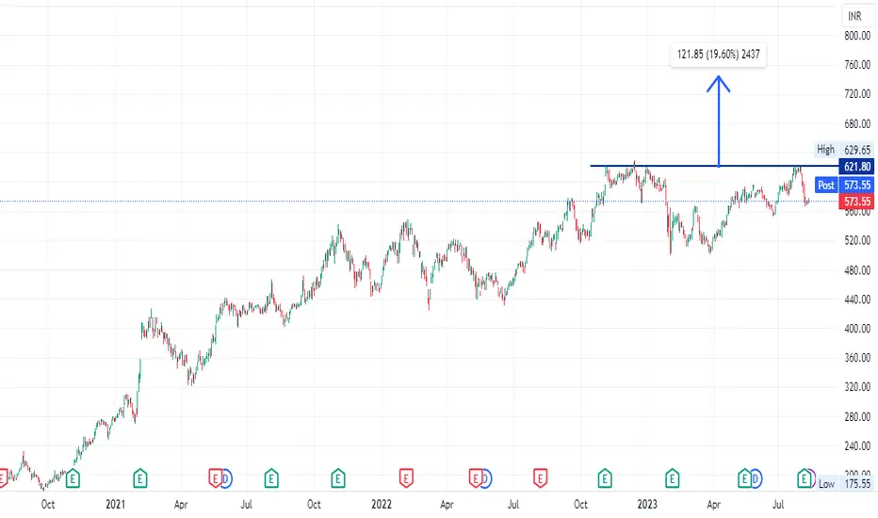This screenshot has width=878, height=518.
Task: Click the High 629.65 price label
Action: click(844, 150)
